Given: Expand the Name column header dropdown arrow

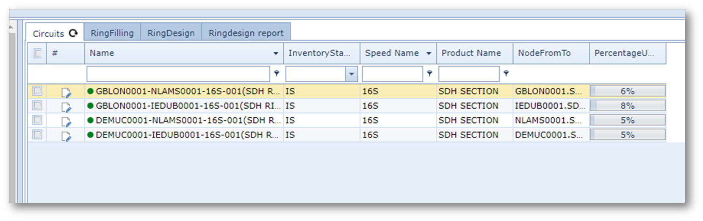Looking at the screenshot, I should 276,53.
